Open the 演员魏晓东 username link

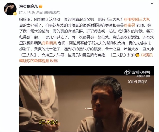[29, 6]
